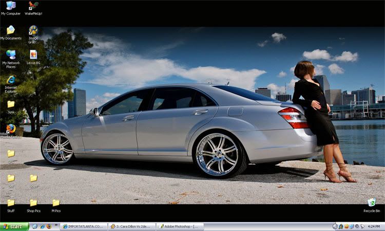
Task: Open the Image Grabber shortcut icon
Action: (x=33, y=30)
